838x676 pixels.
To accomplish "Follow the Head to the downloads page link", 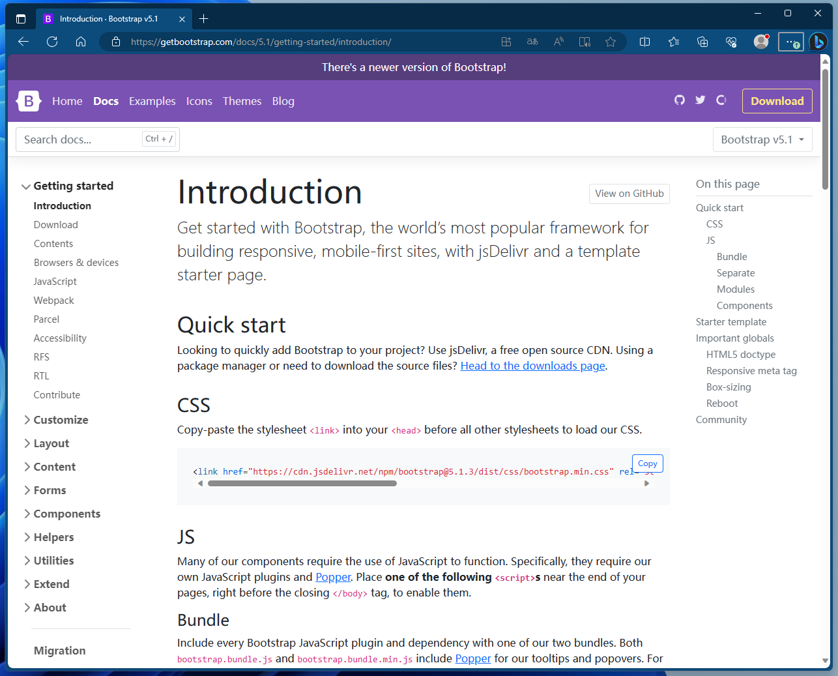I will 532,366.
